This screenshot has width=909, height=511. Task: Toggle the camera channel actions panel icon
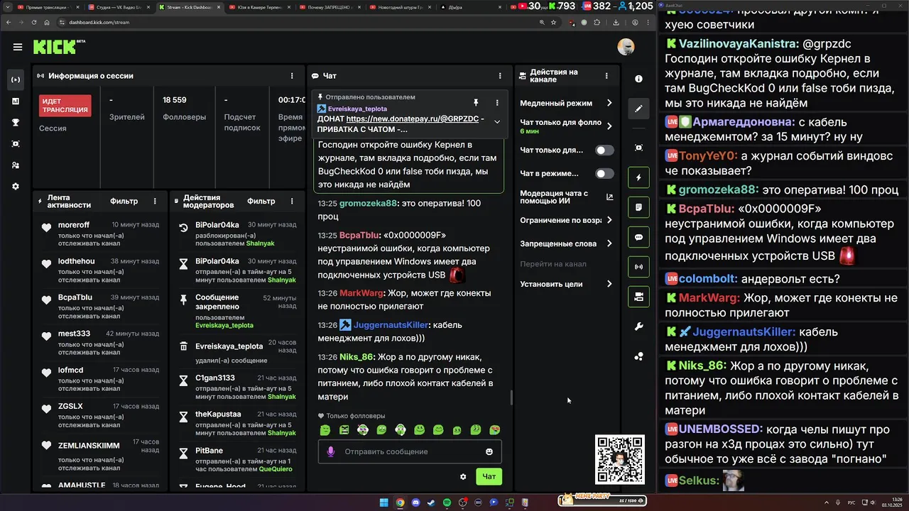(638, 297)
